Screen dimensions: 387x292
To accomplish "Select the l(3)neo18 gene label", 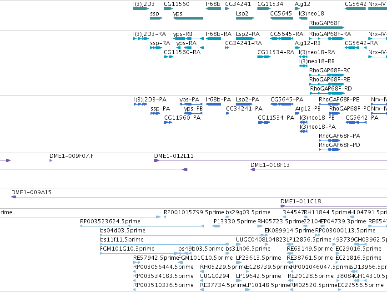I will tap(311, 13).
